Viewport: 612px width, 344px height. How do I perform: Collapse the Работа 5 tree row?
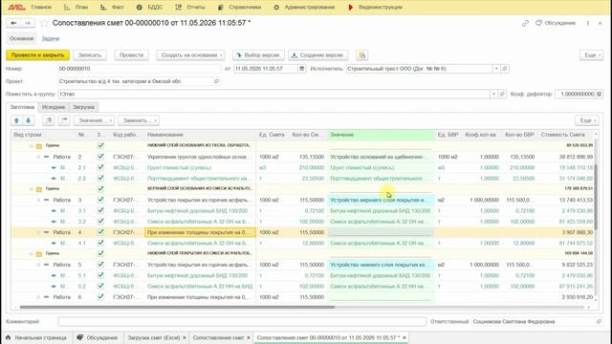click(38, 265)
